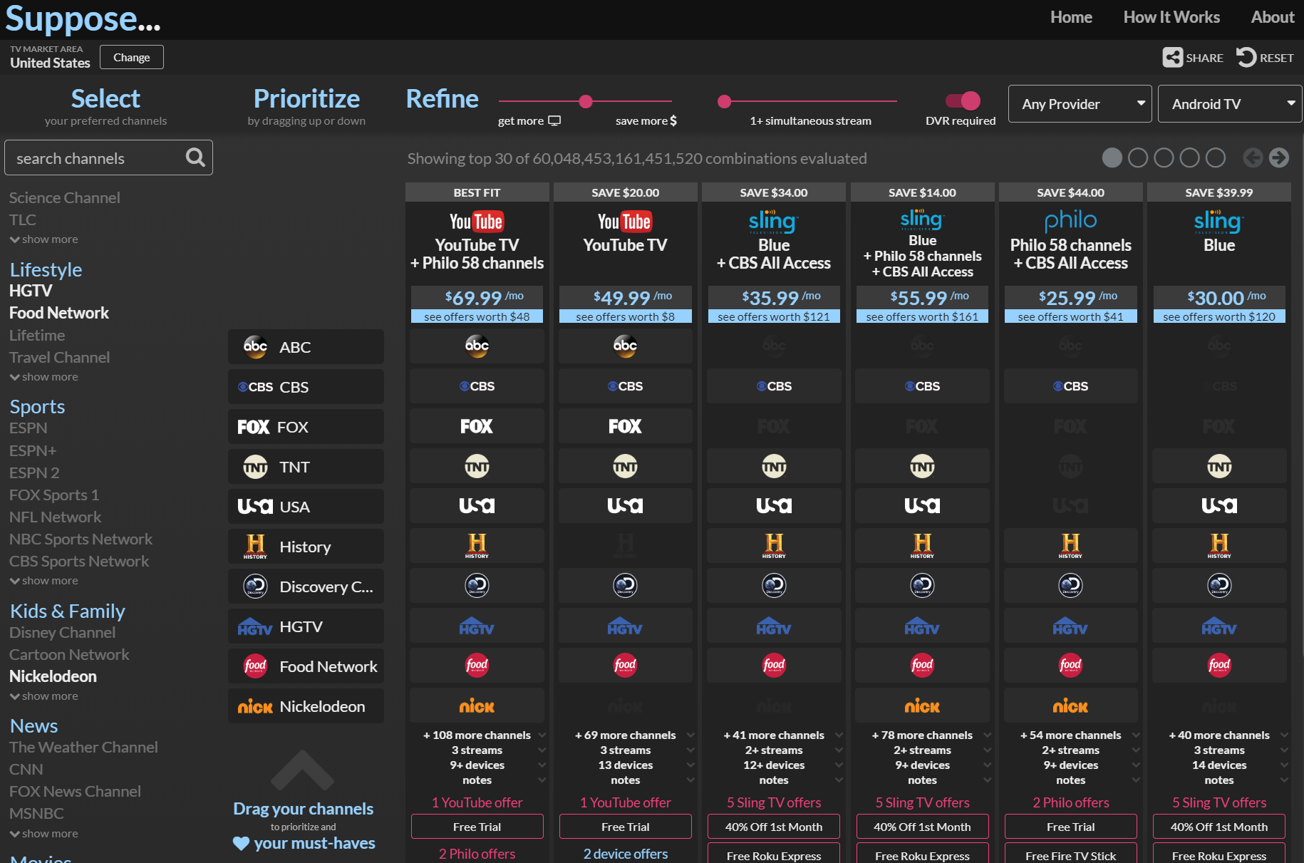Click Free Trial under Best Fit
Viewport: 1304px width, 863px height.
click(x=477, y=827)
